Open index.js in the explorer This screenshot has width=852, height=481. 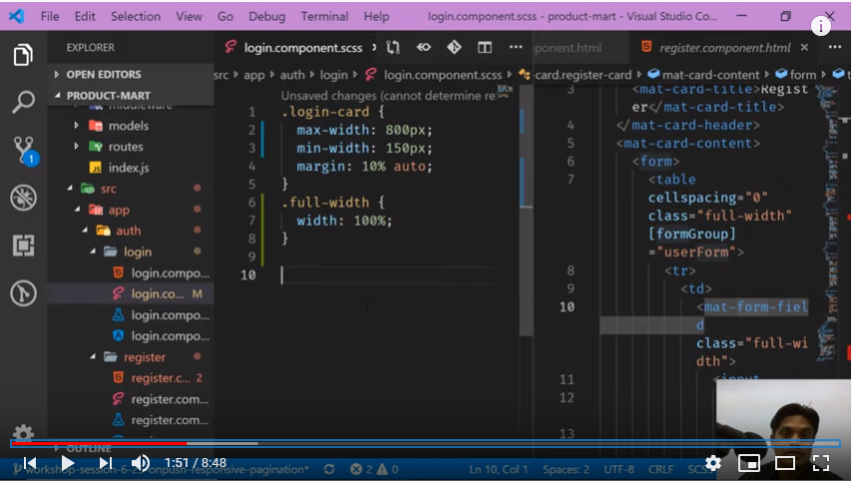click(129, 168)
